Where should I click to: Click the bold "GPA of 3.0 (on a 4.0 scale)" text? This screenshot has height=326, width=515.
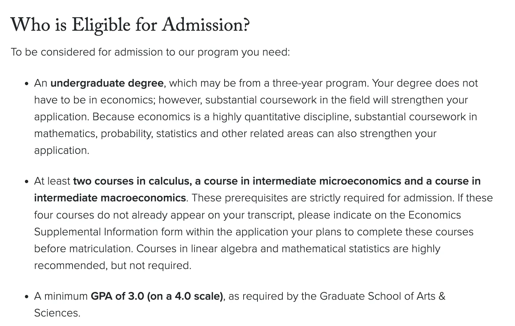coord(157,296)
